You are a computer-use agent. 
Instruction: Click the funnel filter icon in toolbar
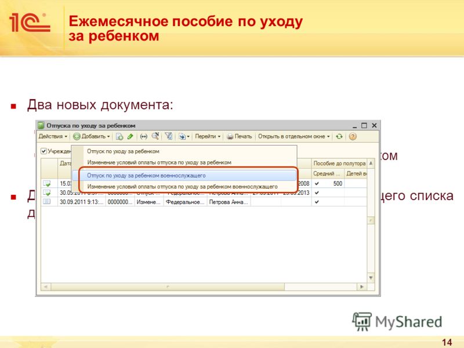coord(169,136)
